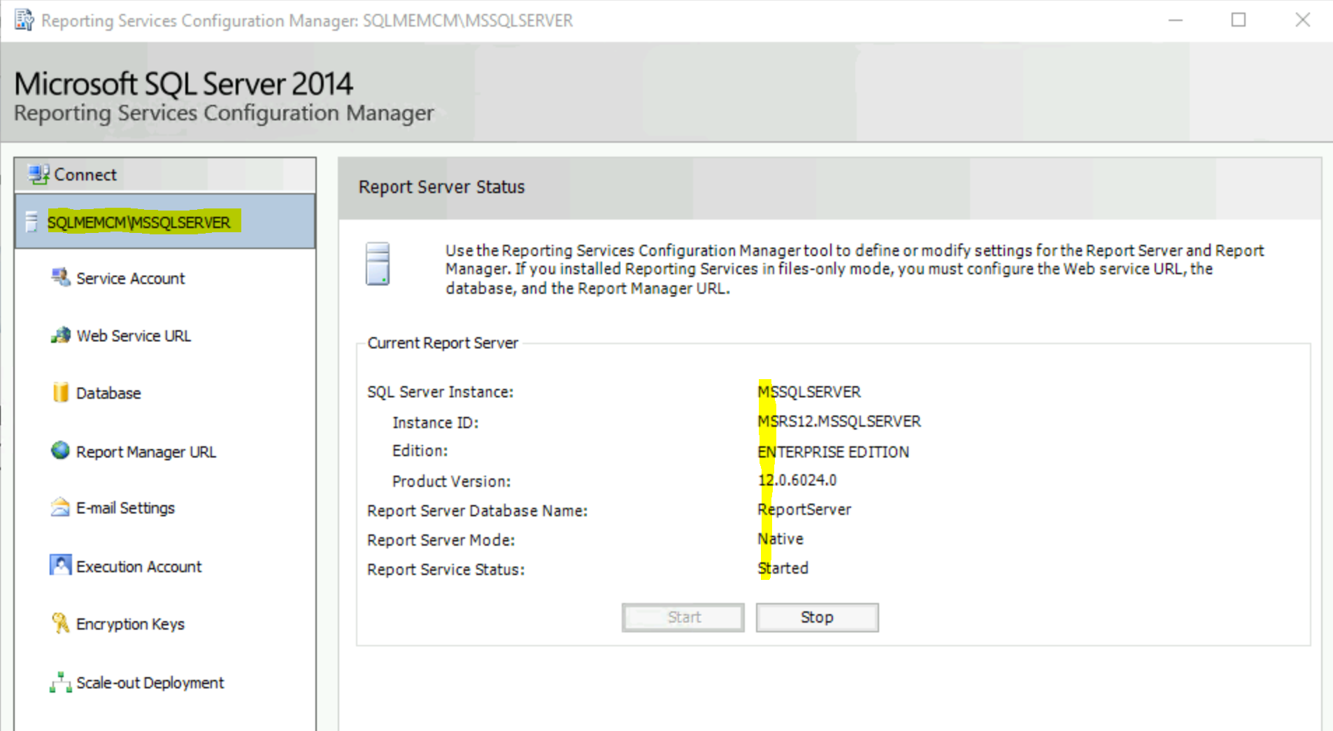
Task: Click the Started service status value
Action: (x=783, y=568)
